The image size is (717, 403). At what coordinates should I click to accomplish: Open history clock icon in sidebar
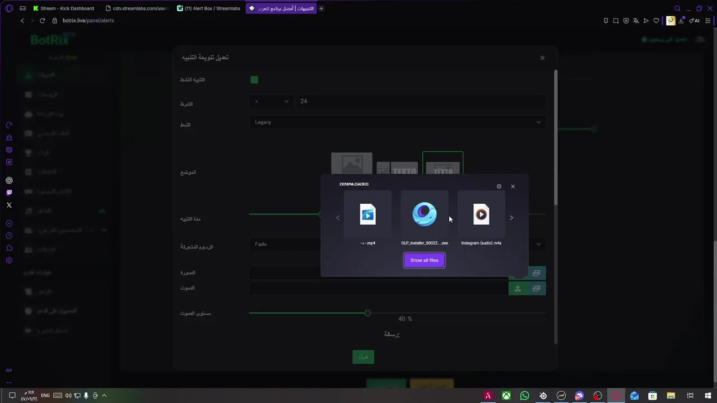pos(9,236)
